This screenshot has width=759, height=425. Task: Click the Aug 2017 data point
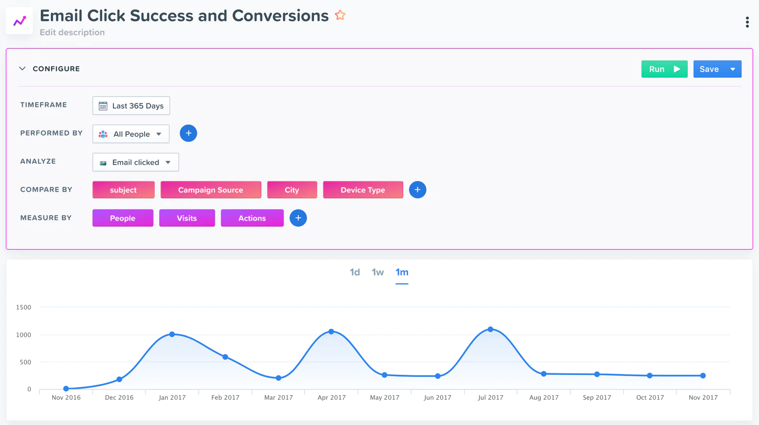pos(544,374)
